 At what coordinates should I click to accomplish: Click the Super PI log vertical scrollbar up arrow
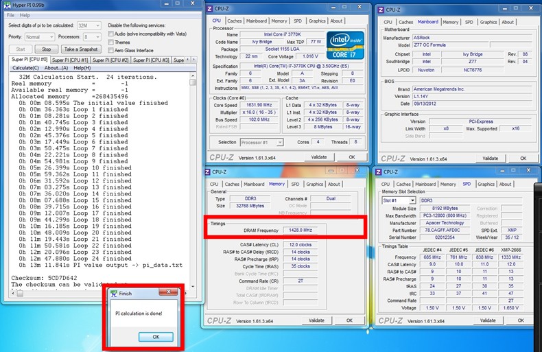click(x=193, y=75)
